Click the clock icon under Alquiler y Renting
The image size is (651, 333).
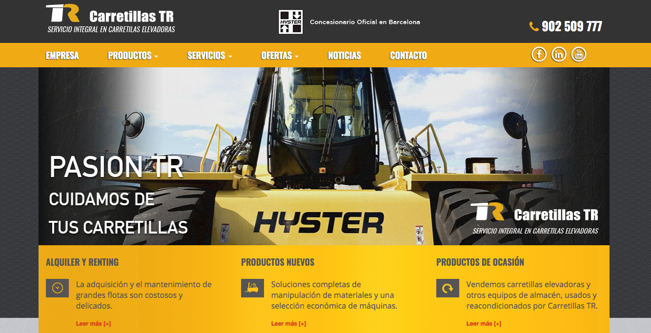(57, 288)
